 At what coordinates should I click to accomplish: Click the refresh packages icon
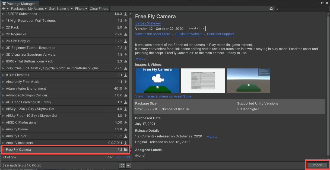point(122,165)
